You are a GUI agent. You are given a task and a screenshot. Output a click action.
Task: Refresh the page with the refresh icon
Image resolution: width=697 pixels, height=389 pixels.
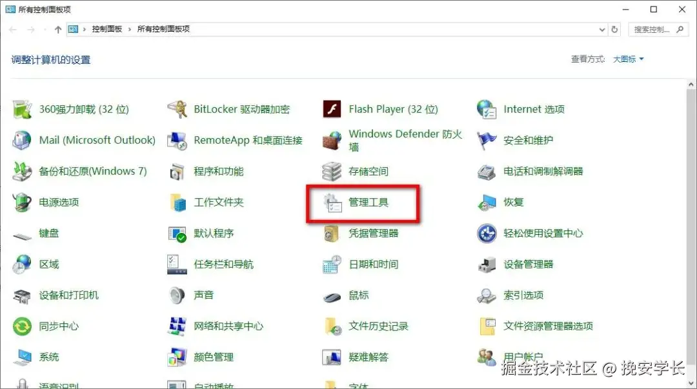[614, 29]
